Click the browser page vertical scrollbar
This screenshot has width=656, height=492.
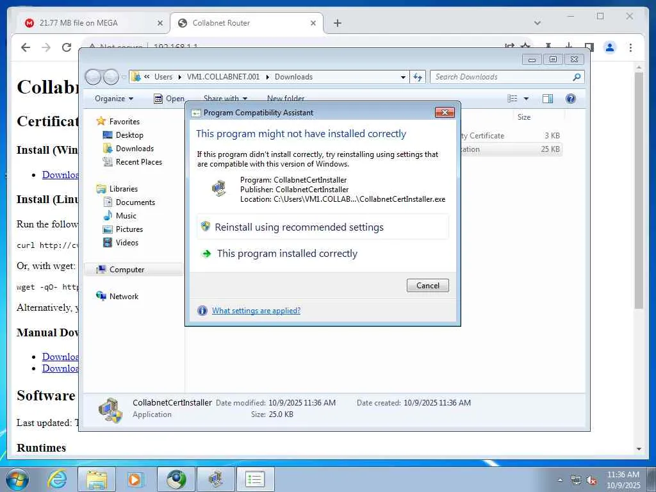[x=639, y=190]
